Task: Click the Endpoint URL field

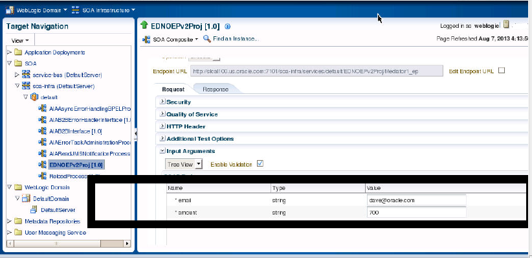Action: pyautogui.click(x=316, y=71)
